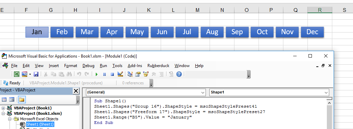Open the Shape1 procedure dropdown
The image size is (353, 129).
click(269, 92)
